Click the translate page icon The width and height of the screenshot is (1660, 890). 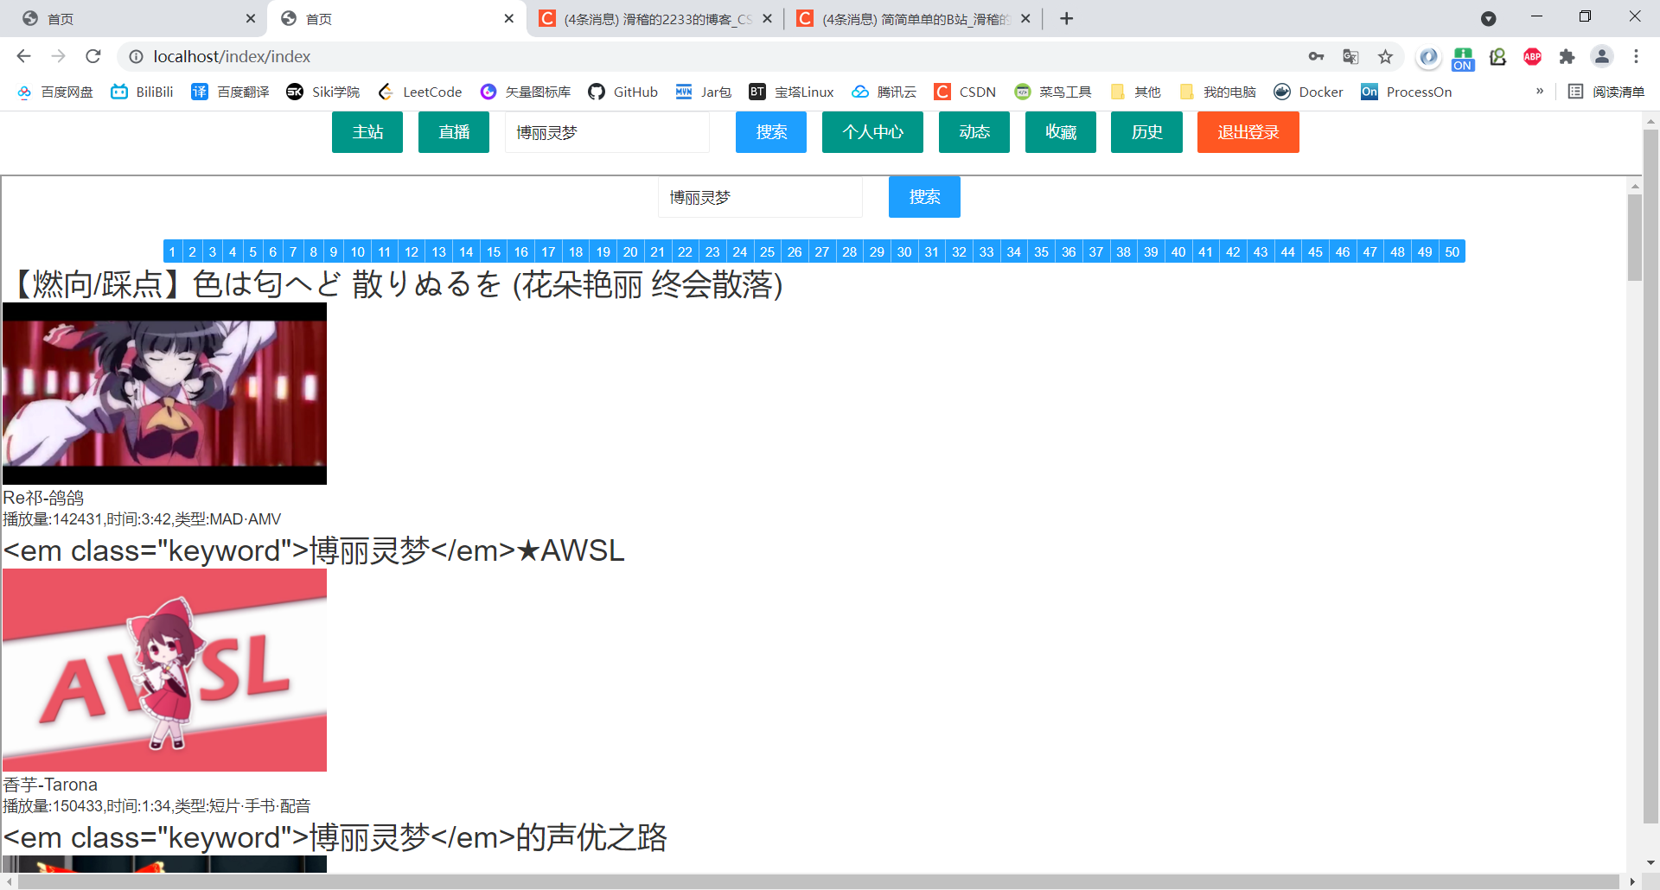coord(1350,56)
